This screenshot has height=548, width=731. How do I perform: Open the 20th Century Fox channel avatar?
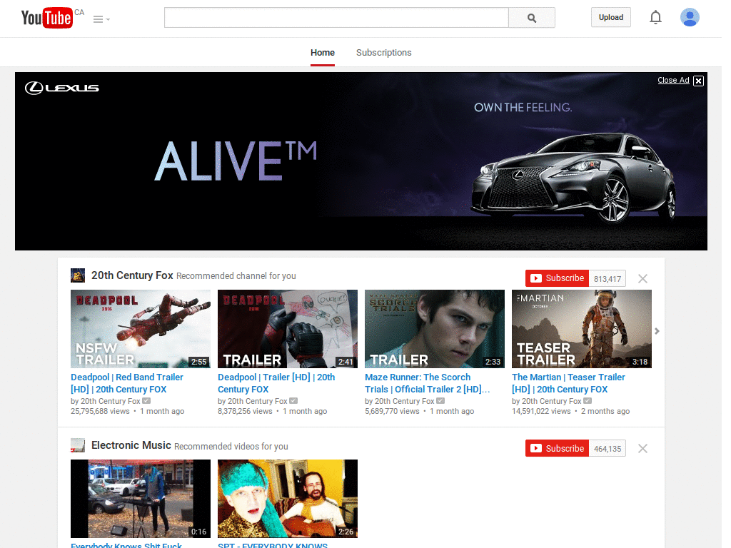[x=78, y=275]
